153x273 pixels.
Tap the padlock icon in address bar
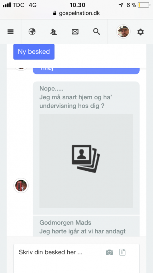(55, 13)
